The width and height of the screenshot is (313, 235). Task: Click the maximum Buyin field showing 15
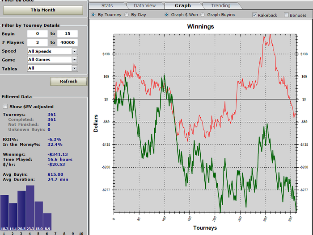click(68, 33)
